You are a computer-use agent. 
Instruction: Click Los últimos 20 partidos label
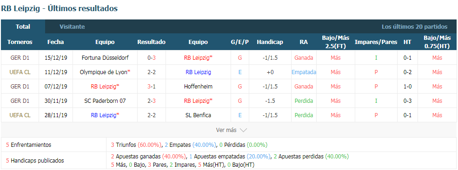tap(414, 27)
